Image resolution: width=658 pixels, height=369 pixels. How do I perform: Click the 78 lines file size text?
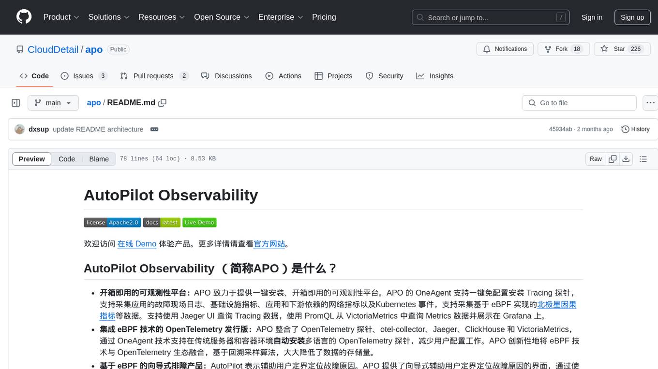pos(167,159)
